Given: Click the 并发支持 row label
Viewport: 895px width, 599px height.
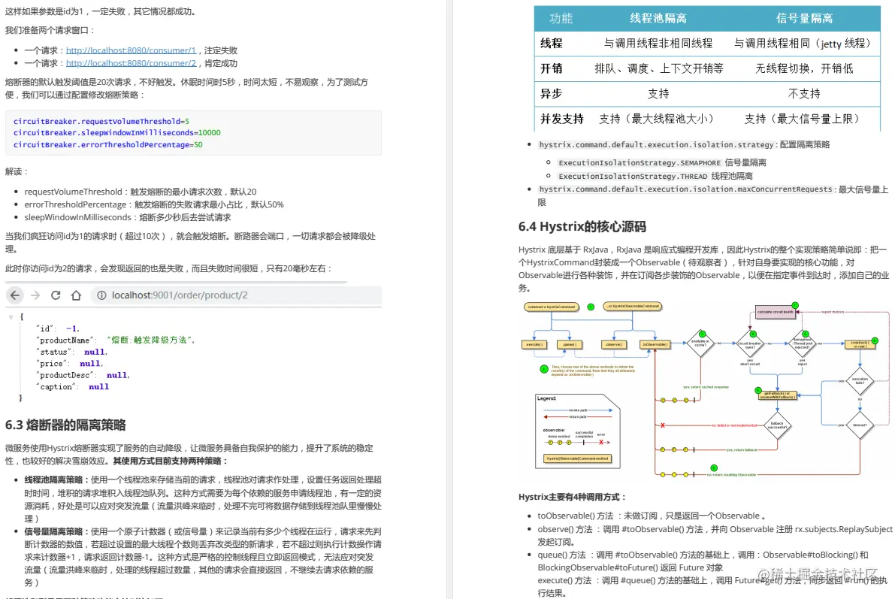Looking at the screenshot, I should click(x=562, y=119).
